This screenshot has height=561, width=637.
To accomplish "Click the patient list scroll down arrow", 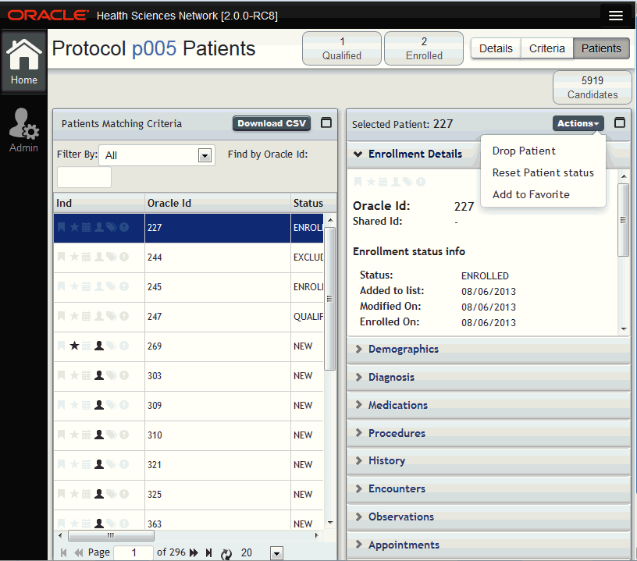I will click(330, 523).
